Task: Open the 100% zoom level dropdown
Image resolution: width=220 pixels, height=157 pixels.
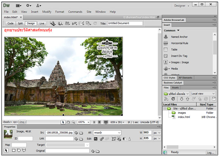Action: (83, 122)
